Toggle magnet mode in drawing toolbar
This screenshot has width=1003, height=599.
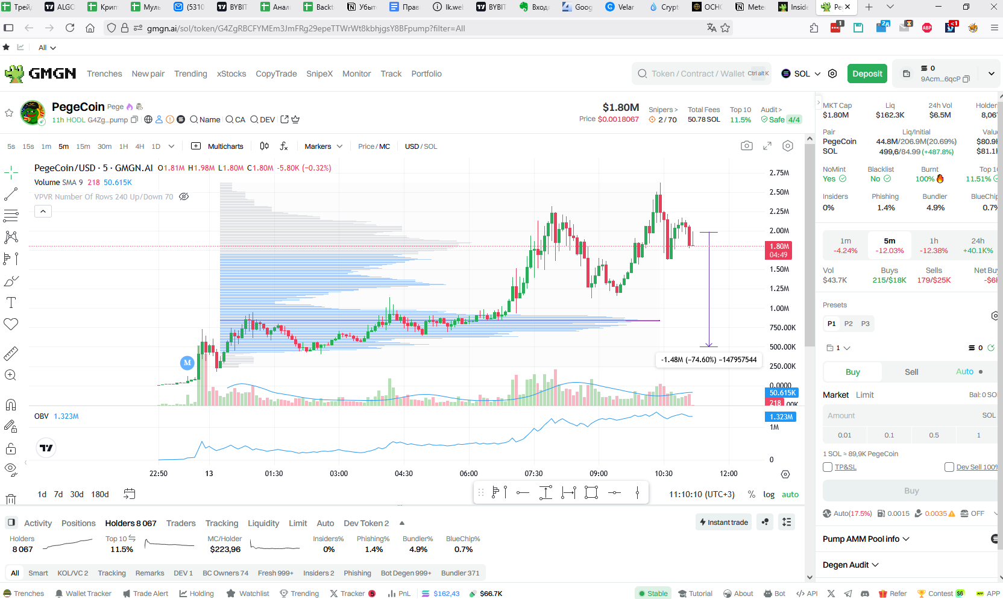coord(11,405)
